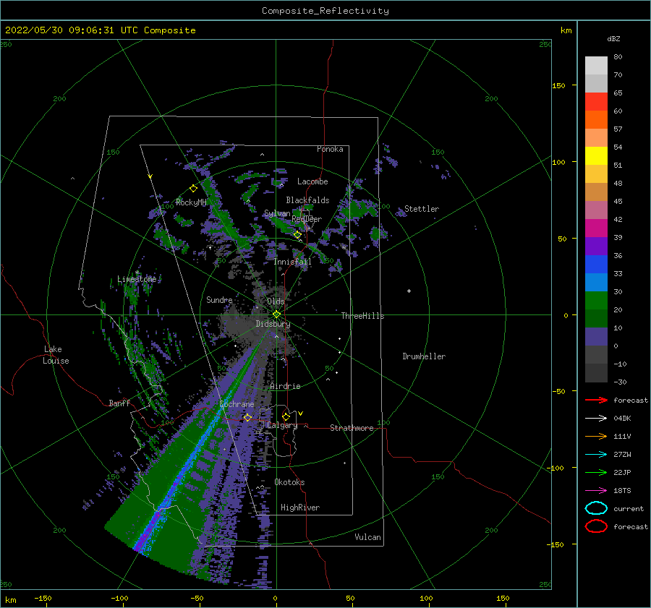Click the magenta 18TS arrow icon
This screenshot has height=608, width=651.
click(596, 491)
